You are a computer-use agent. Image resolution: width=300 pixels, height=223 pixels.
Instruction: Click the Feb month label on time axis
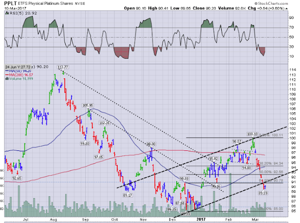(229, 220)
